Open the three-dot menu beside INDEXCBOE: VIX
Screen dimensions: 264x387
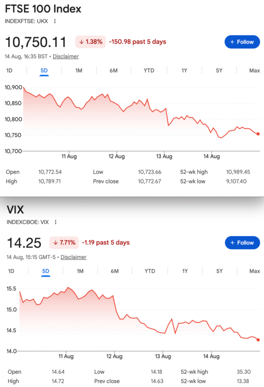pos(56,222)
